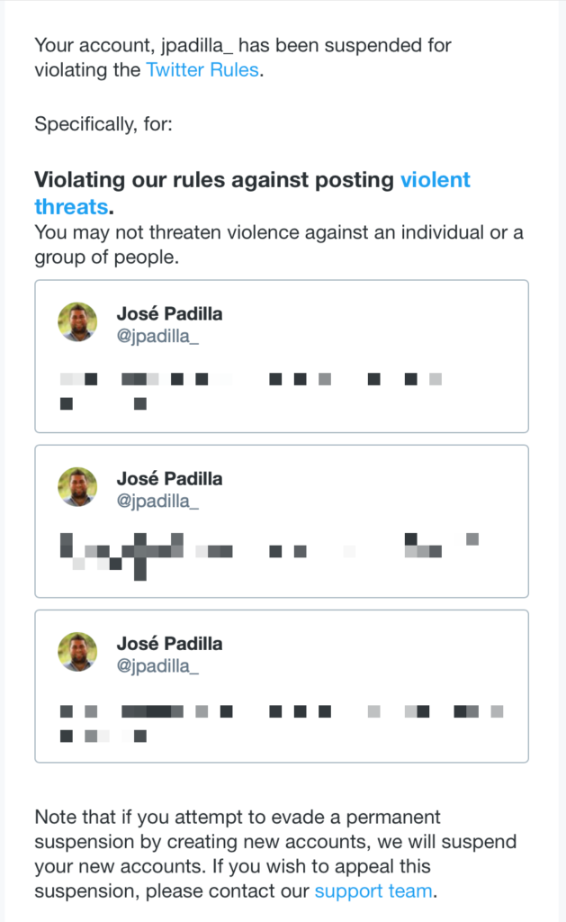Viewport: 566px width, 922px height.
Task: Click the support team link
Action: [373, 890]
